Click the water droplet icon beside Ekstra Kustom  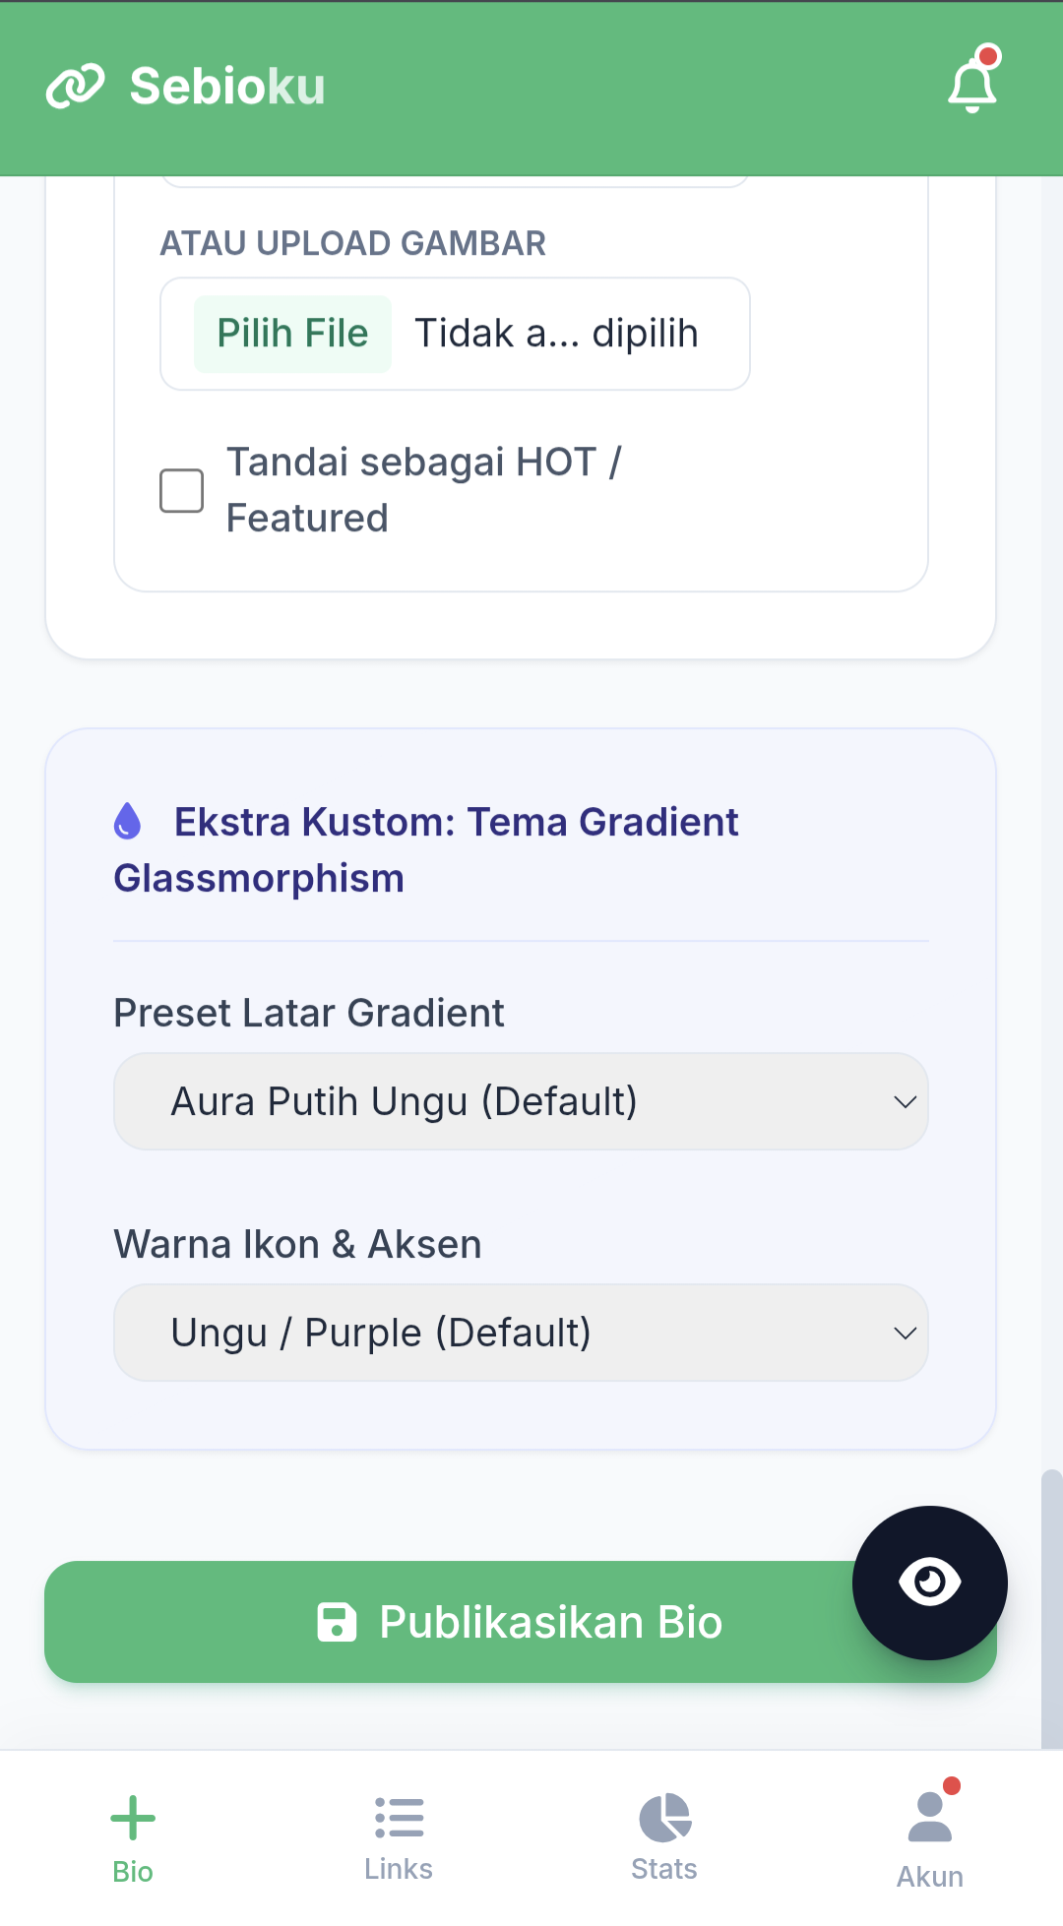tap(127, 821)
